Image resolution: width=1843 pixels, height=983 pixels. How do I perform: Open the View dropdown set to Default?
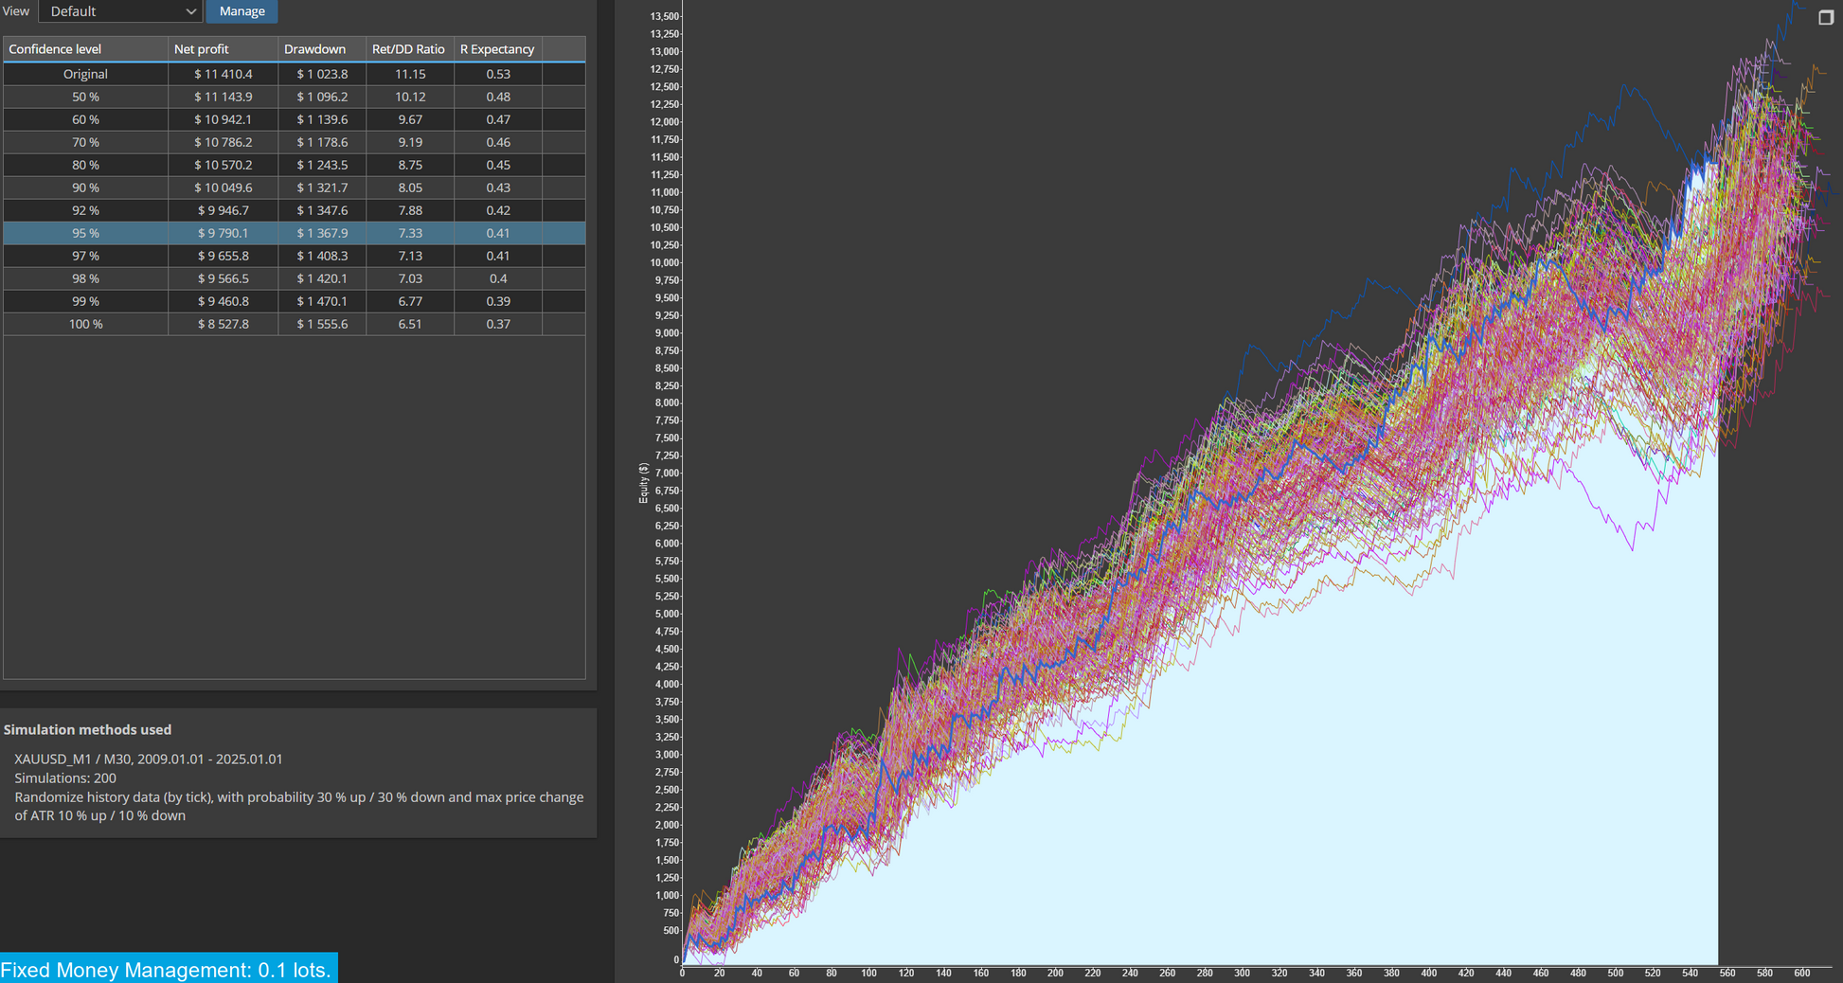pos(120,11)
